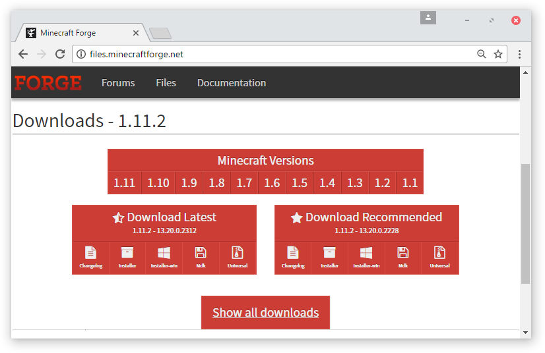Reload the page in browser
This screenshot has height=353, width=545.
60,54
